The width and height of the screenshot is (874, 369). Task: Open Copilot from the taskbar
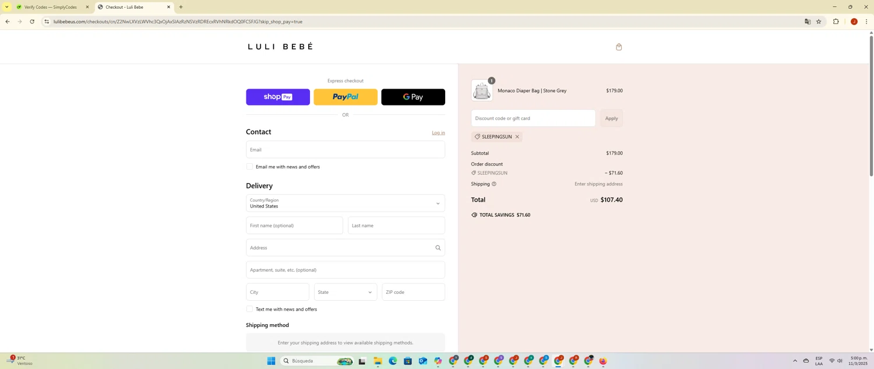[438, 361]
